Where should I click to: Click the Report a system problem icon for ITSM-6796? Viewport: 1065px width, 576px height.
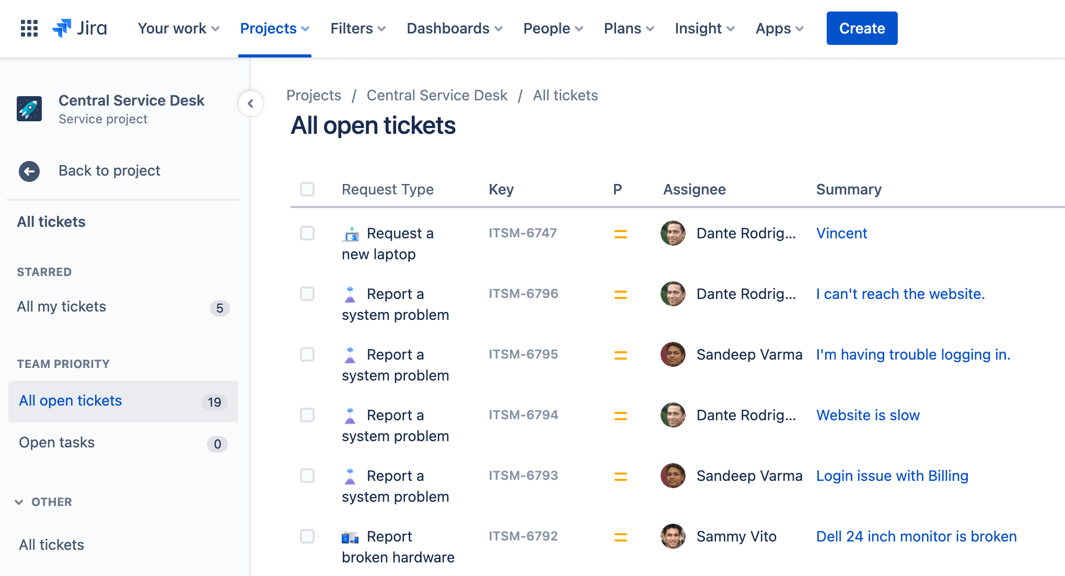point(350,293)
